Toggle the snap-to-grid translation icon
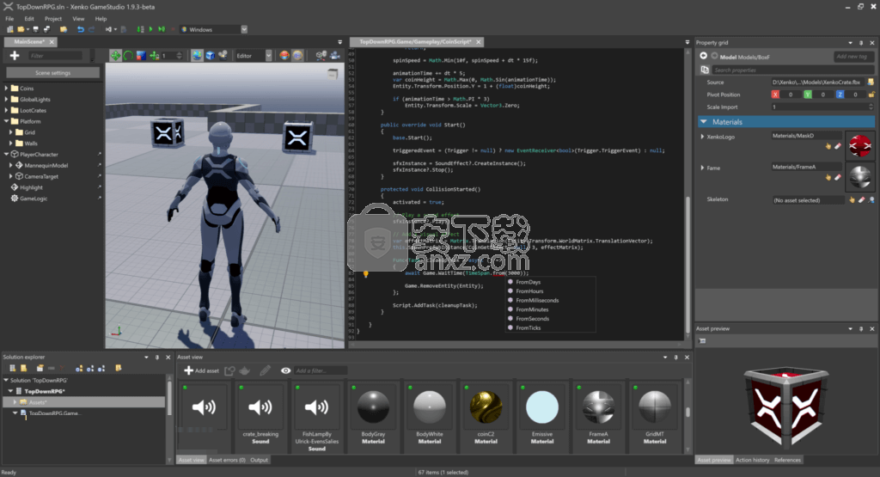This screenshot has width=880, height=477. [x=154, y=55]
